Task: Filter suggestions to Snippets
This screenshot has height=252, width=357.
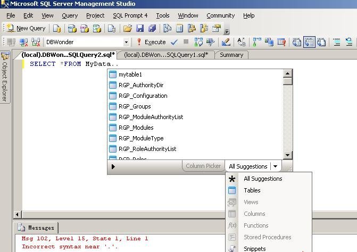Action: (x=269, y=249)
